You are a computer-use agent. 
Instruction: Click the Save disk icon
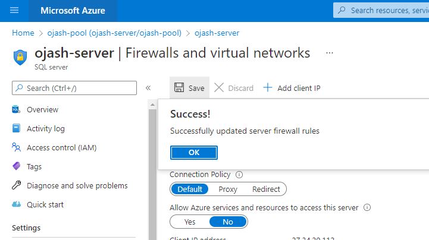[179, 88]
